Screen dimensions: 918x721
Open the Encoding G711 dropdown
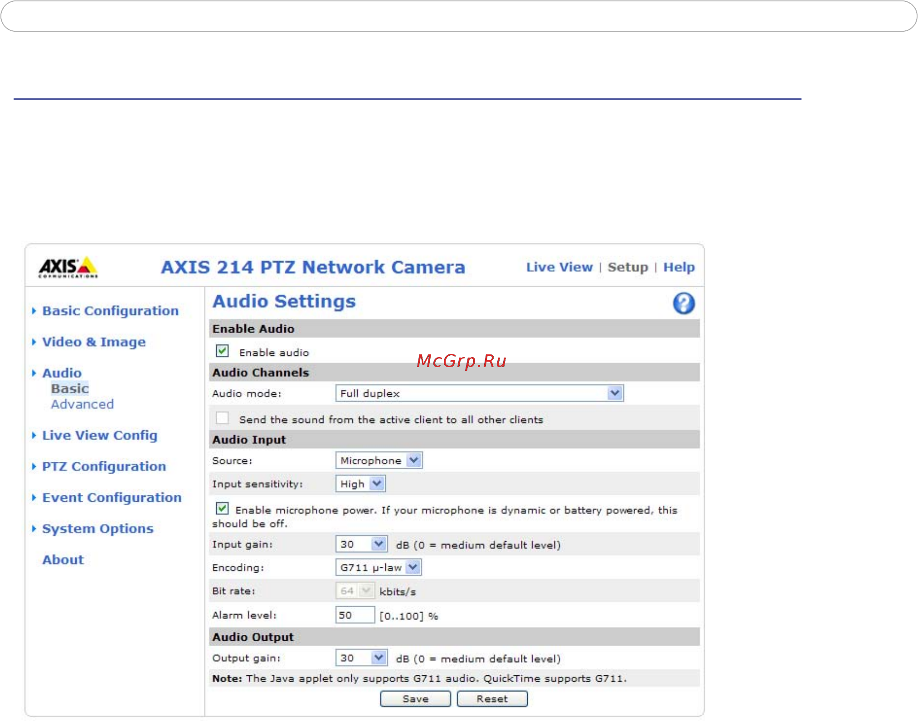(379, 567)
